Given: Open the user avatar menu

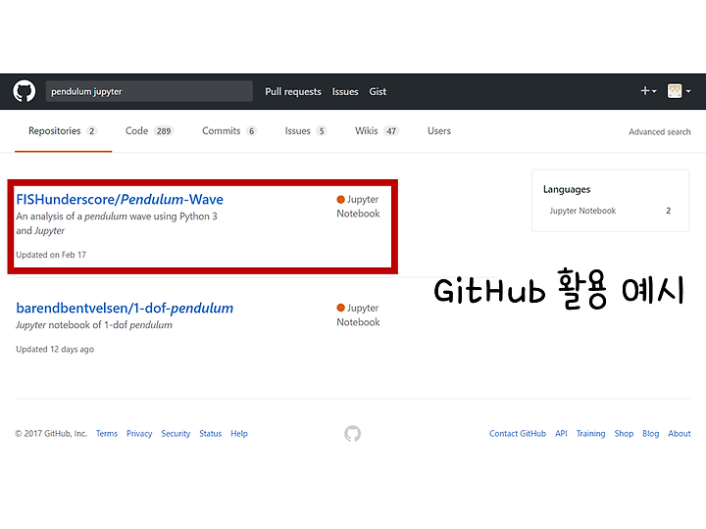Looking at the screenshot, I should 679,91.
